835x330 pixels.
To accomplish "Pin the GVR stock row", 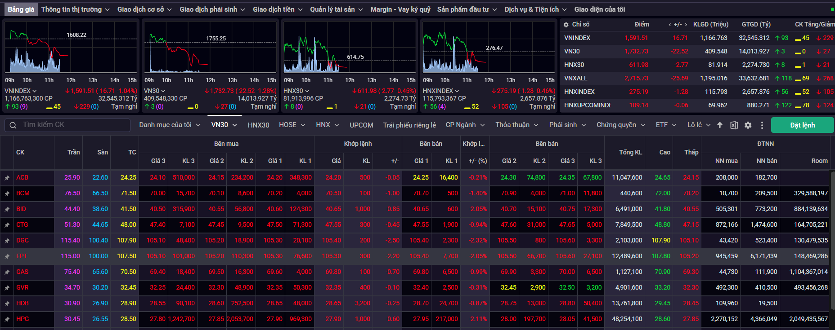I will pyautogui.click(x=7, y=288).
